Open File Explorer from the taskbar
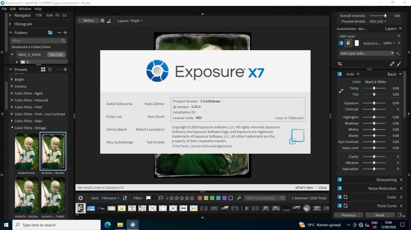This screenshot has width=411, height=230. point(120,225)
